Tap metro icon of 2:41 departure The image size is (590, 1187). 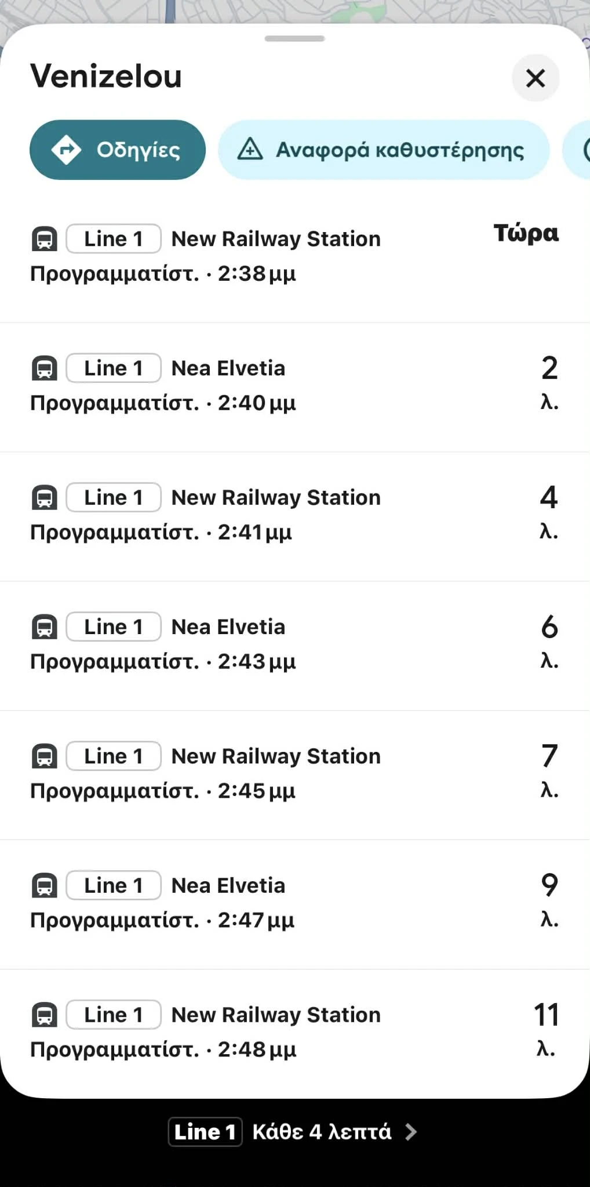[x=45, y=498]
